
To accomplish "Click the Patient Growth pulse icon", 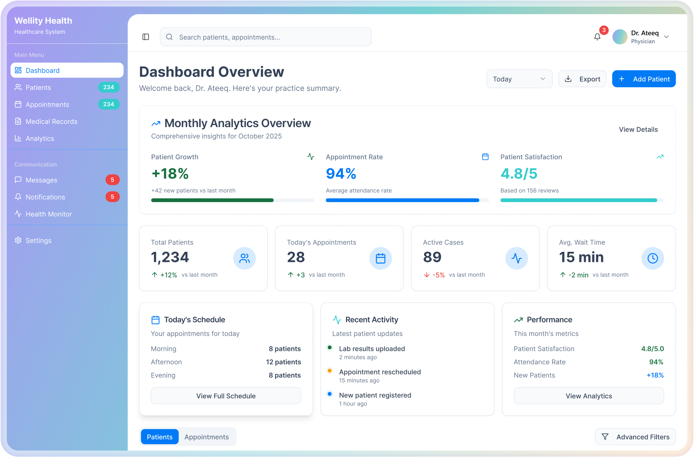I will click(x=310, y=157).
